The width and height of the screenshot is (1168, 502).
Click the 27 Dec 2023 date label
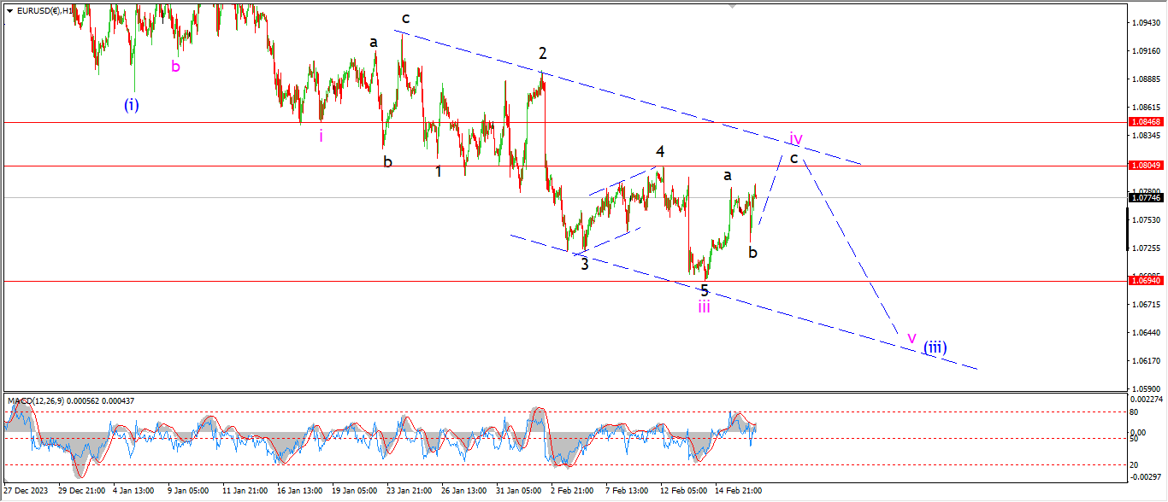click(x=27, y=491)
